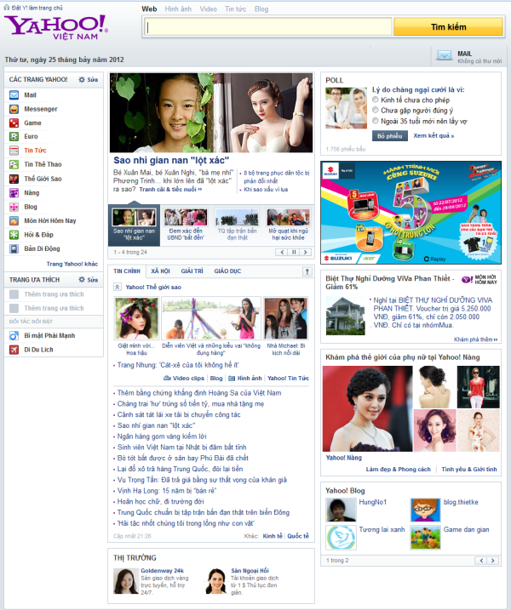
Task: Switch to the Hình ảnh search tab
Action: 178,9
